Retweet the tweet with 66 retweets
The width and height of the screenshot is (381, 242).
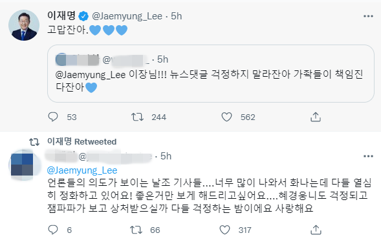tap(136, 230)
